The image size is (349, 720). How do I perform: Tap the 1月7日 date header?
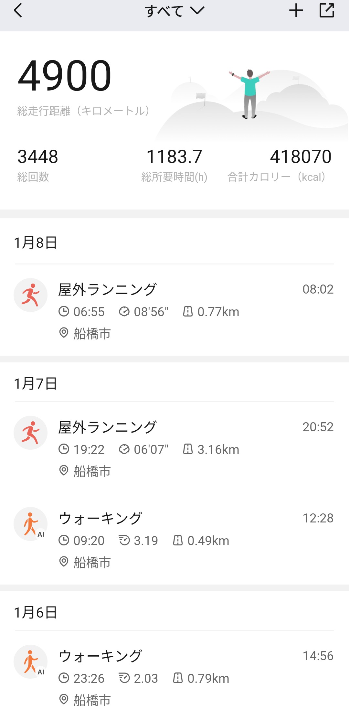point(36,384)
